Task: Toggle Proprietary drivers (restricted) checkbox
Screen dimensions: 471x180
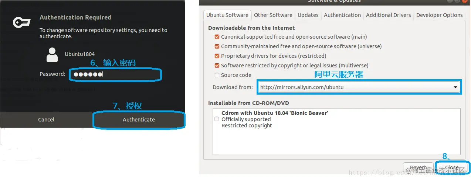Action: 217,56
